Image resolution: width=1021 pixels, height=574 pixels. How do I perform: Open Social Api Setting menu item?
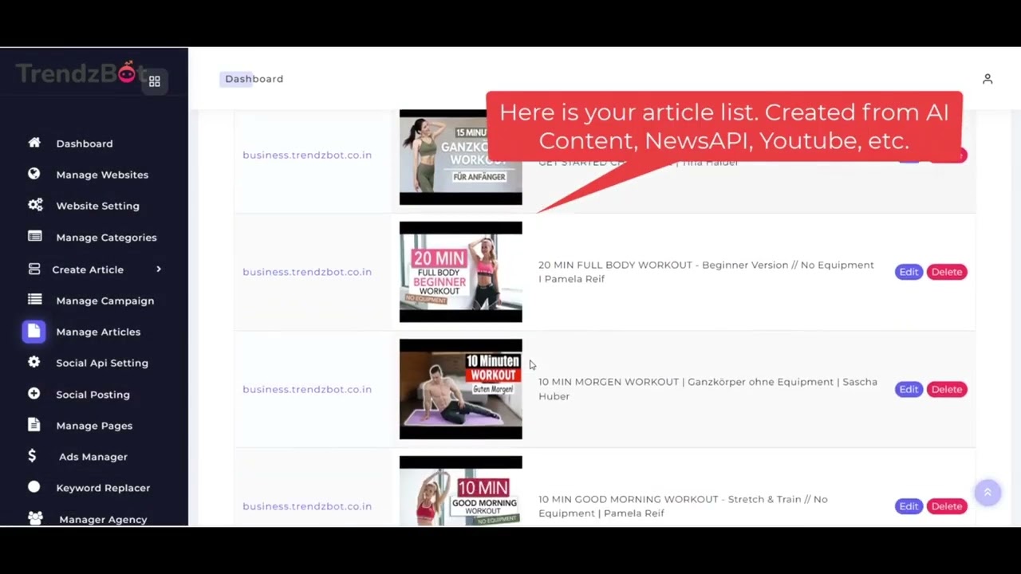(x=102, y=363)
